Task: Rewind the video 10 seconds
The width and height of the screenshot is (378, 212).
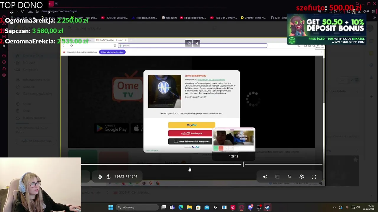Action: [100, 177]
